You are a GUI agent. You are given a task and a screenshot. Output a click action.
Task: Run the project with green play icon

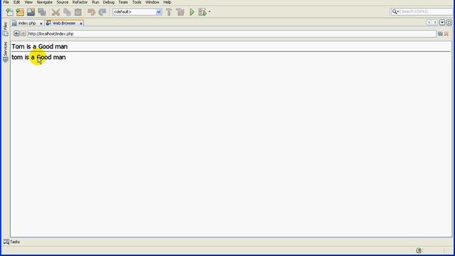[x=192, y=12]
